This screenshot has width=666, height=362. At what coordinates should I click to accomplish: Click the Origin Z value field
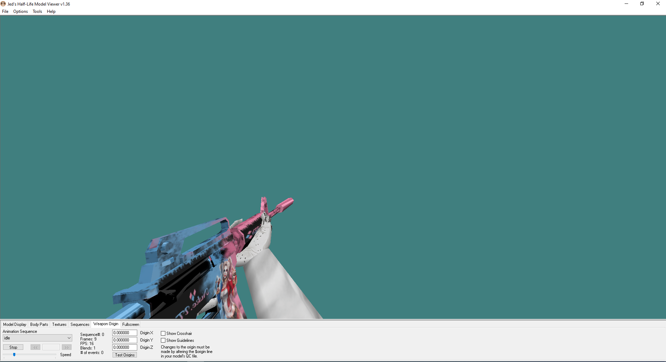point(124,347)
